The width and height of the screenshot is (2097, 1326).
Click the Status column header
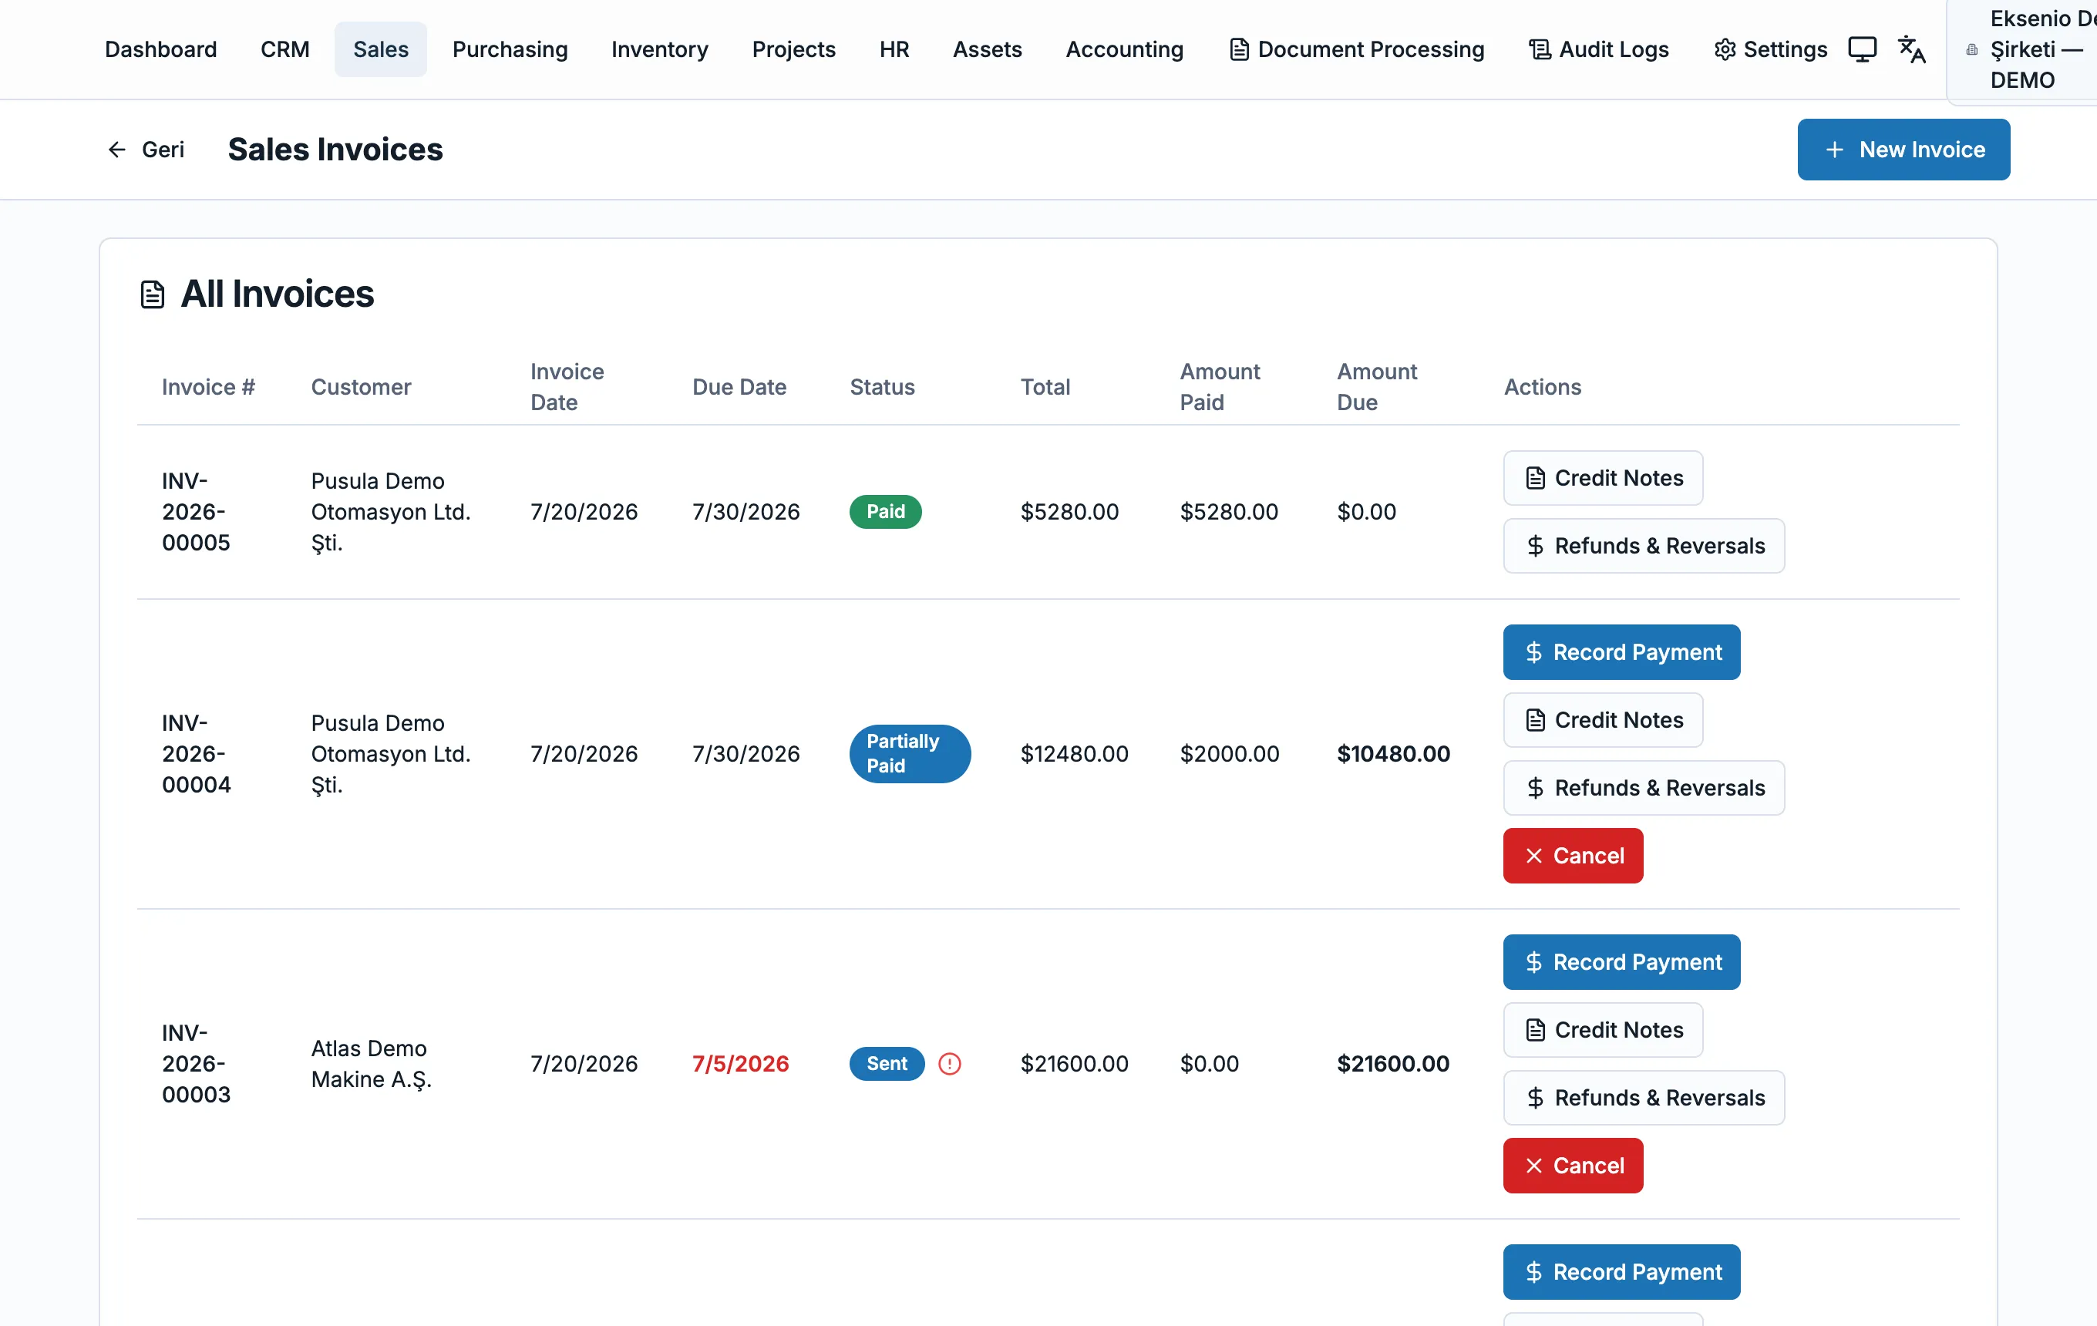point(881,386)
